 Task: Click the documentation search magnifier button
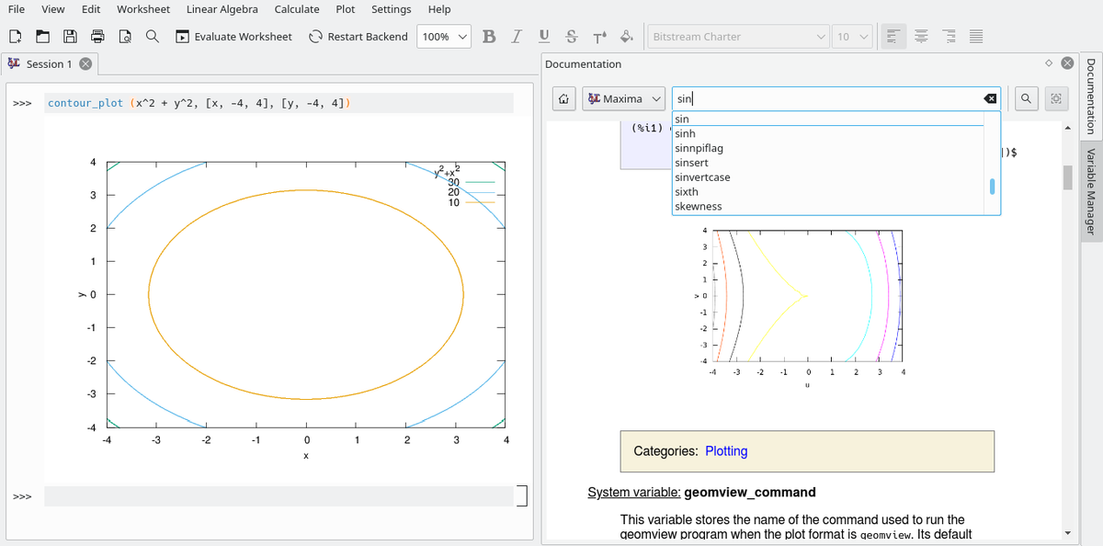(x=1027, y=98)
